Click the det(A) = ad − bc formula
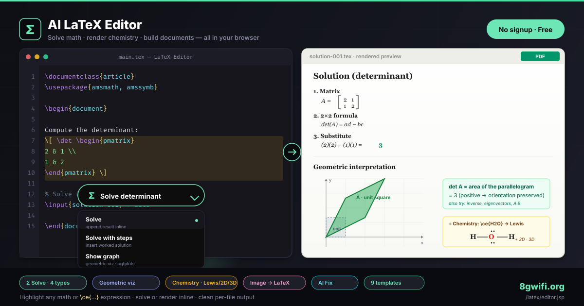Viewport: 584px width, 306px height. 342,124
